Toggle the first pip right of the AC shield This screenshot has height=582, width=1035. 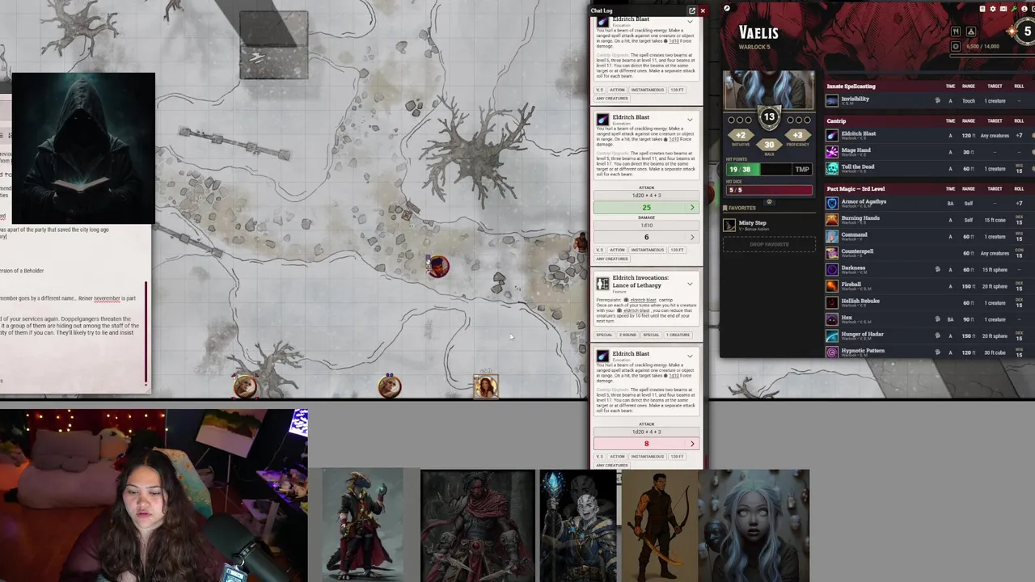point(790,120)
